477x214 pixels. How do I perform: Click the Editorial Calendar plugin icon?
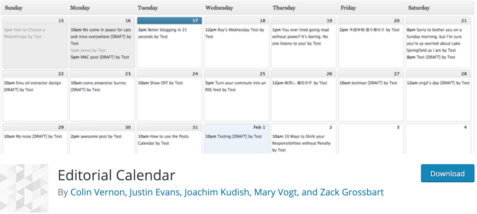(x=24, y=188)
